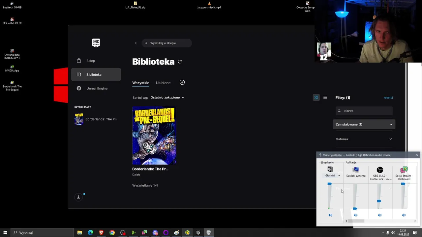The image size is (422, 237).
Task: Switch to the Wszystkie tab
Action: pyautogui.click(x=141, y=83)
